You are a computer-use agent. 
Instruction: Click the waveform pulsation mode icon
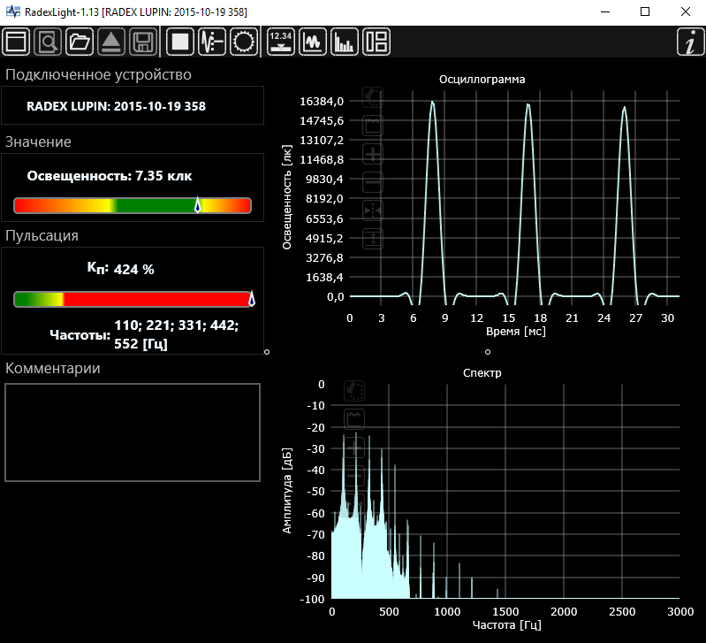coord(212,42)
